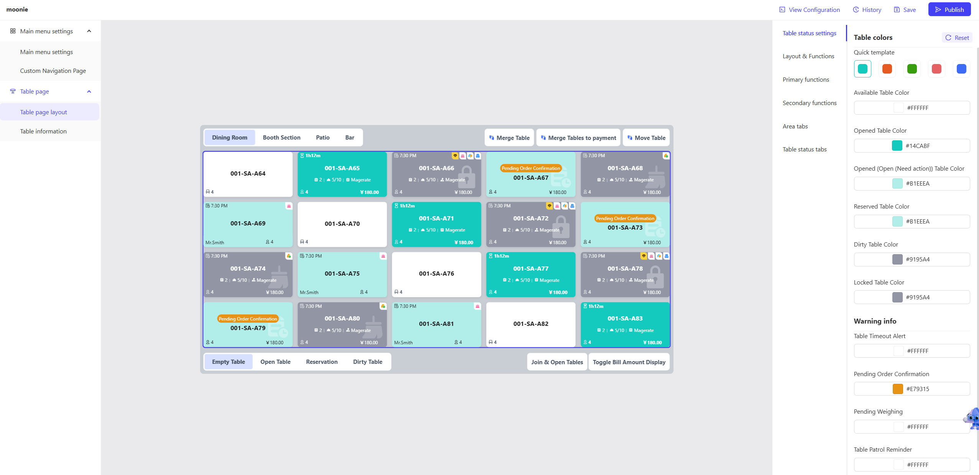Click the Save disk icon

[897, 10]
